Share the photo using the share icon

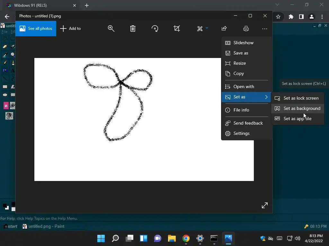224,29
